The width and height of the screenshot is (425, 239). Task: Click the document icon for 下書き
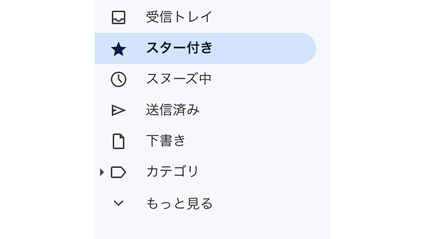[118, 141]
